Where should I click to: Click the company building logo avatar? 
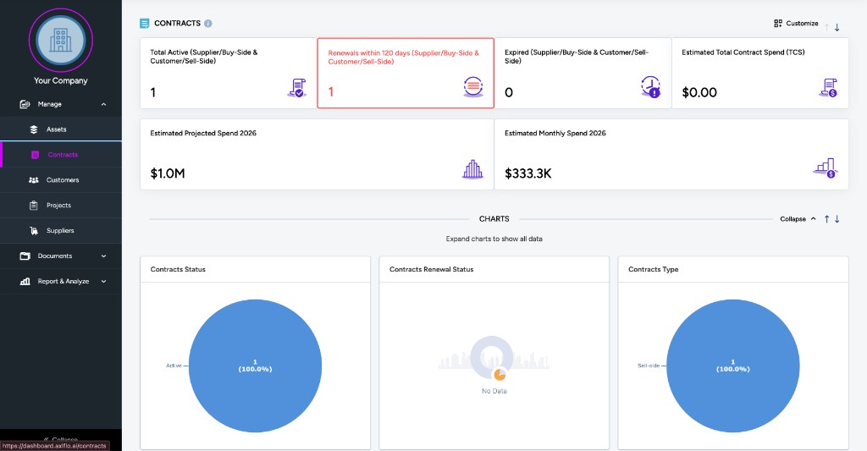coord(61,41)
